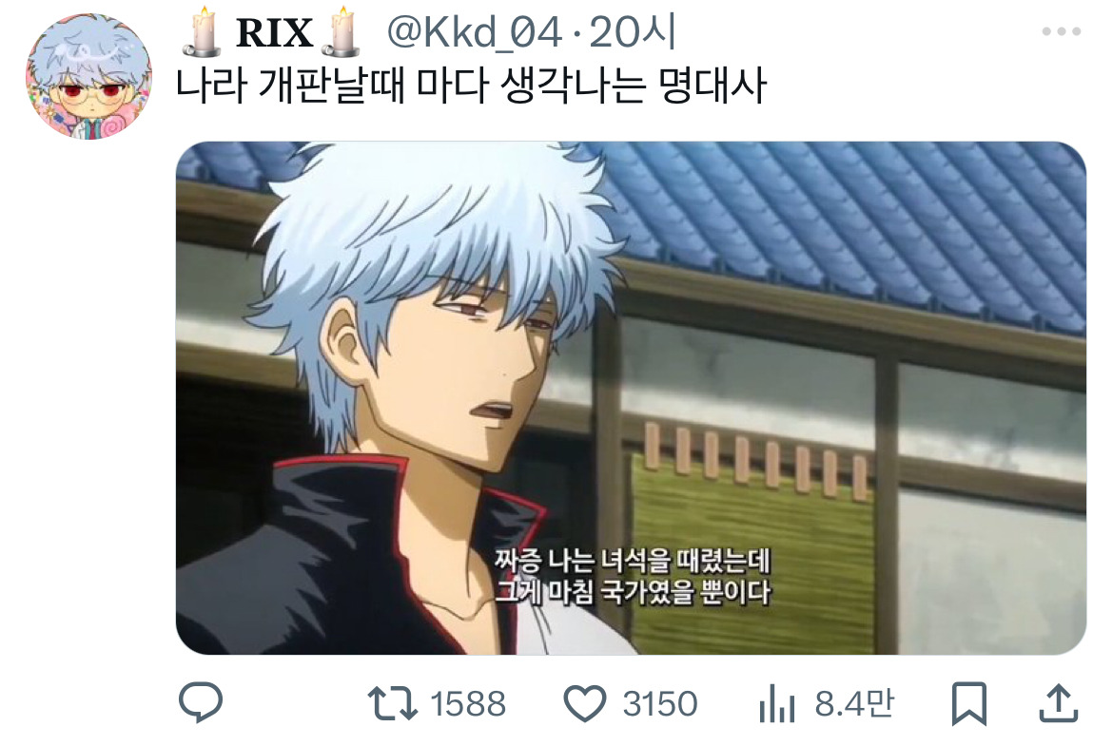Viewport: 1113px width, 746px height.
Task: Open the RIX profile avatar picture
Action: point(88,77)
